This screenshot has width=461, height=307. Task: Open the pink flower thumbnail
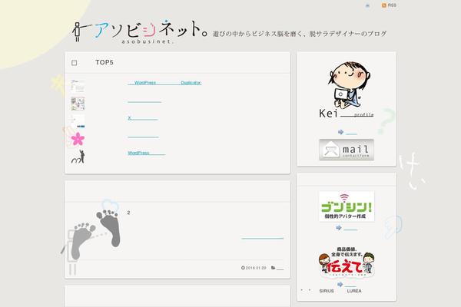coord(78,139)
